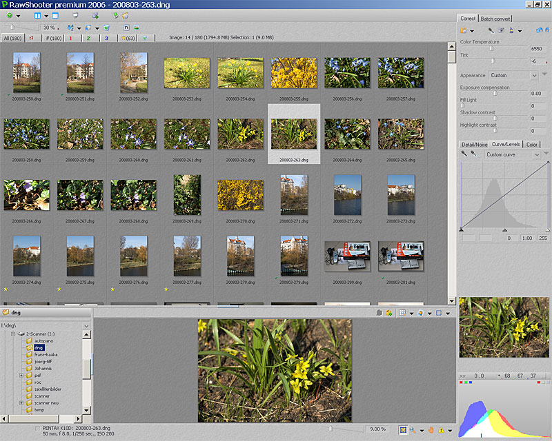Select the All (180) filter tab

pos(11,38)
